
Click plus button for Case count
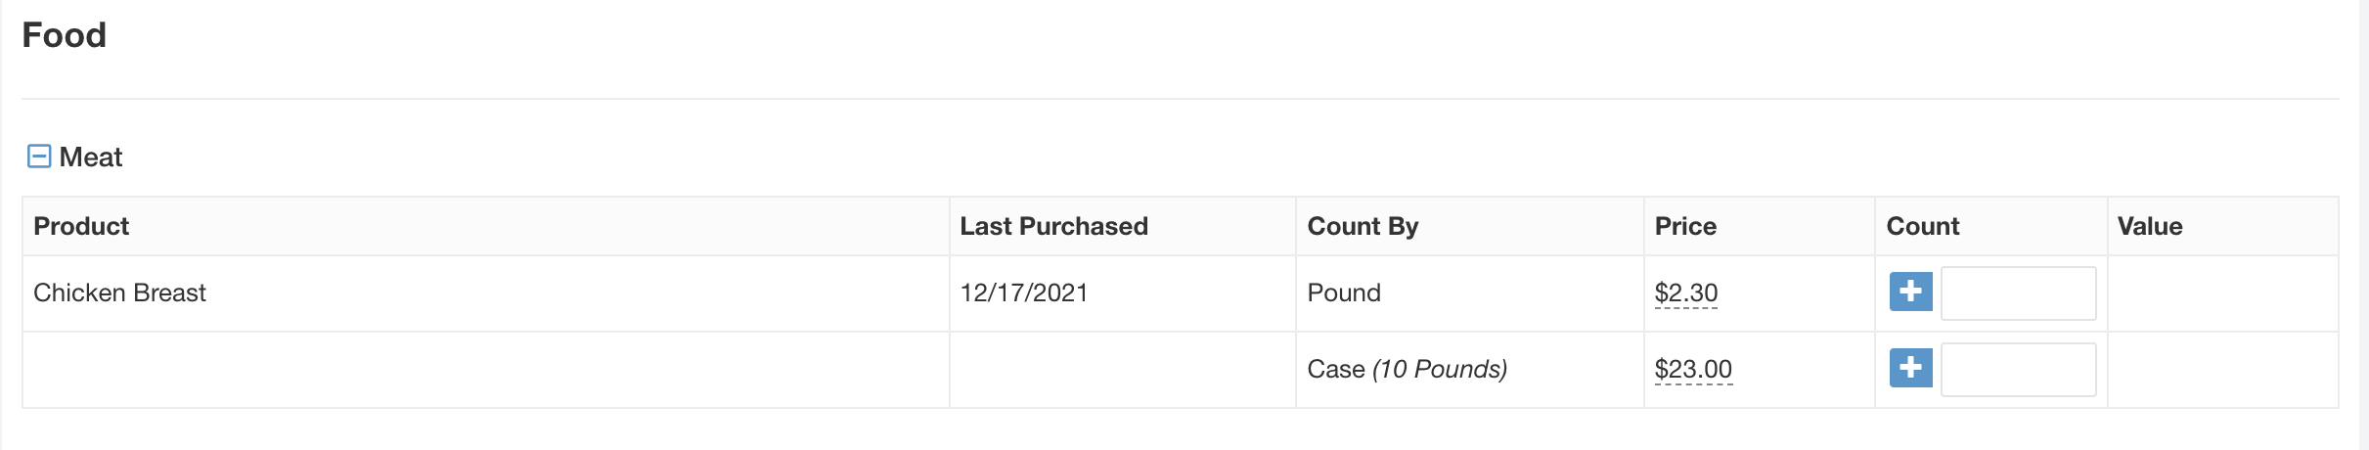click(x=1910, y=368)
